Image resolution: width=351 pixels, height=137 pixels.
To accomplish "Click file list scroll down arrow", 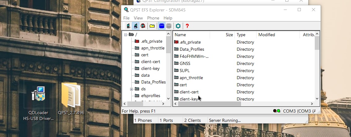I will (317, 99).
